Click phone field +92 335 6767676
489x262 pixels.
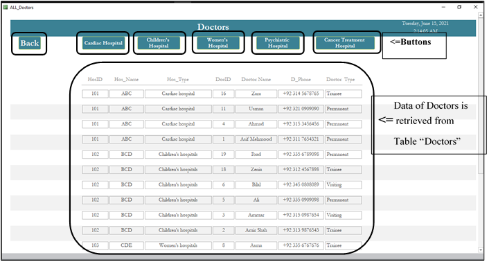tap(301, 245)
